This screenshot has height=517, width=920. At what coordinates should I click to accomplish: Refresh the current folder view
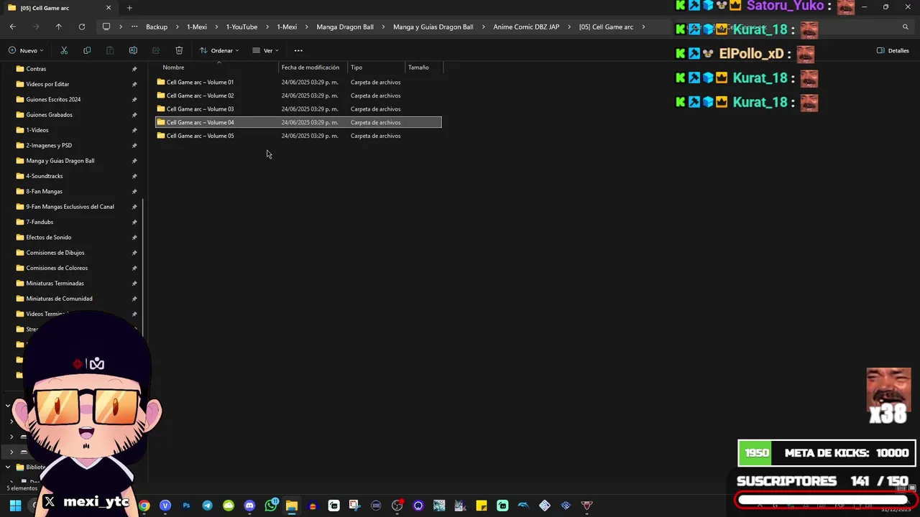[82, 27]
